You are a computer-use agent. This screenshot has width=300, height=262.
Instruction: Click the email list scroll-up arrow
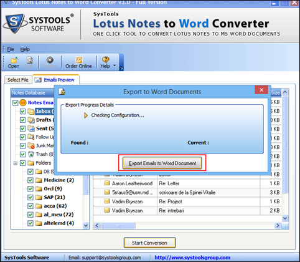pyautogui.click(x=285, y=92)
